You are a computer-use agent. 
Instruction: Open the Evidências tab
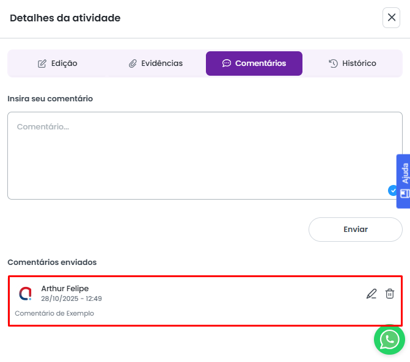pyautogui.click(x=156, y=63)
